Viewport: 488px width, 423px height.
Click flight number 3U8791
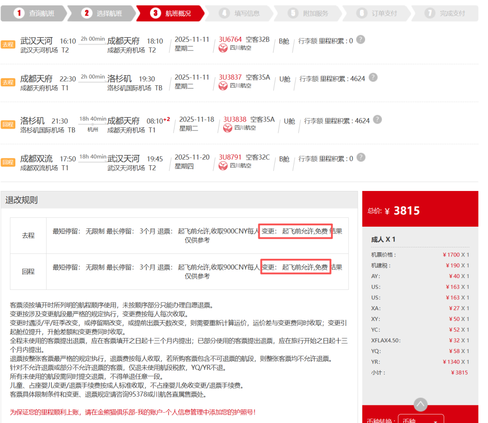(230, 158)
